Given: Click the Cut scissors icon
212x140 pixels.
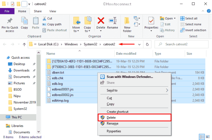Looking at the screenshot, I should [44, 19].
